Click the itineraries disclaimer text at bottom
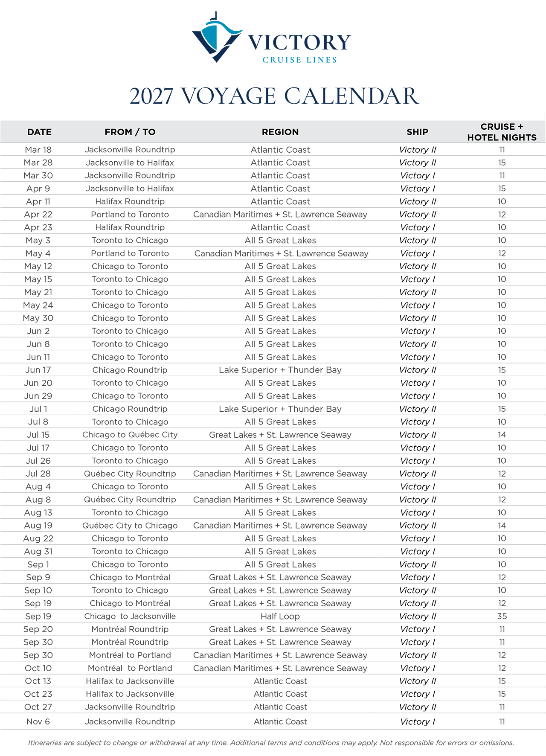Image resolution: width=546 pixels, height=756 pixels. pyautogui.click(x=271, y=743)
